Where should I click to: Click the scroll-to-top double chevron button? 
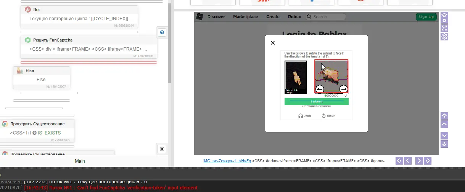(x=444, y=115)
